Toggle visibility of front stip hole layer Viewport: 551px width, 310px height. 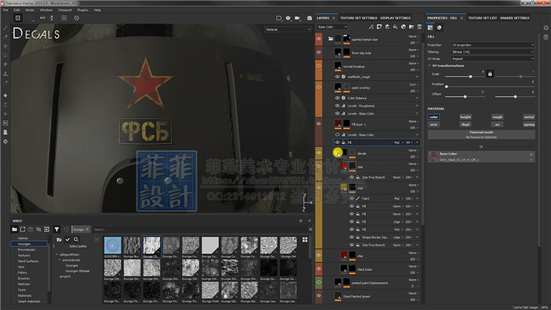(319, 52)
